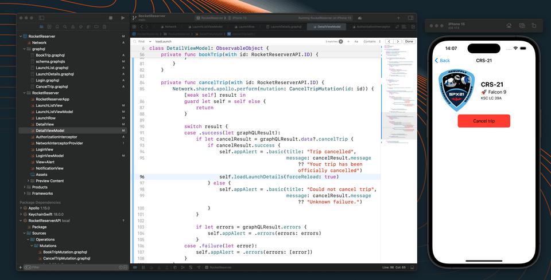Open the DetailView file
The image size is (551, 280).
point(45,124)
